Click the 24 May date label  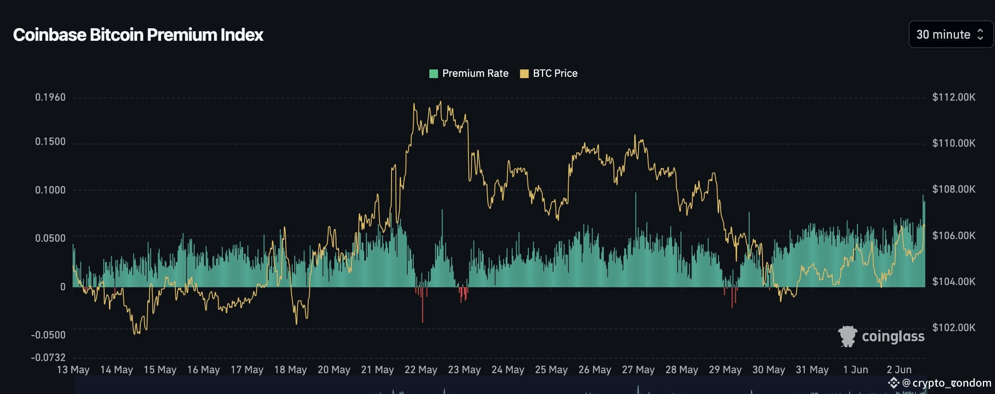[507, 370]
